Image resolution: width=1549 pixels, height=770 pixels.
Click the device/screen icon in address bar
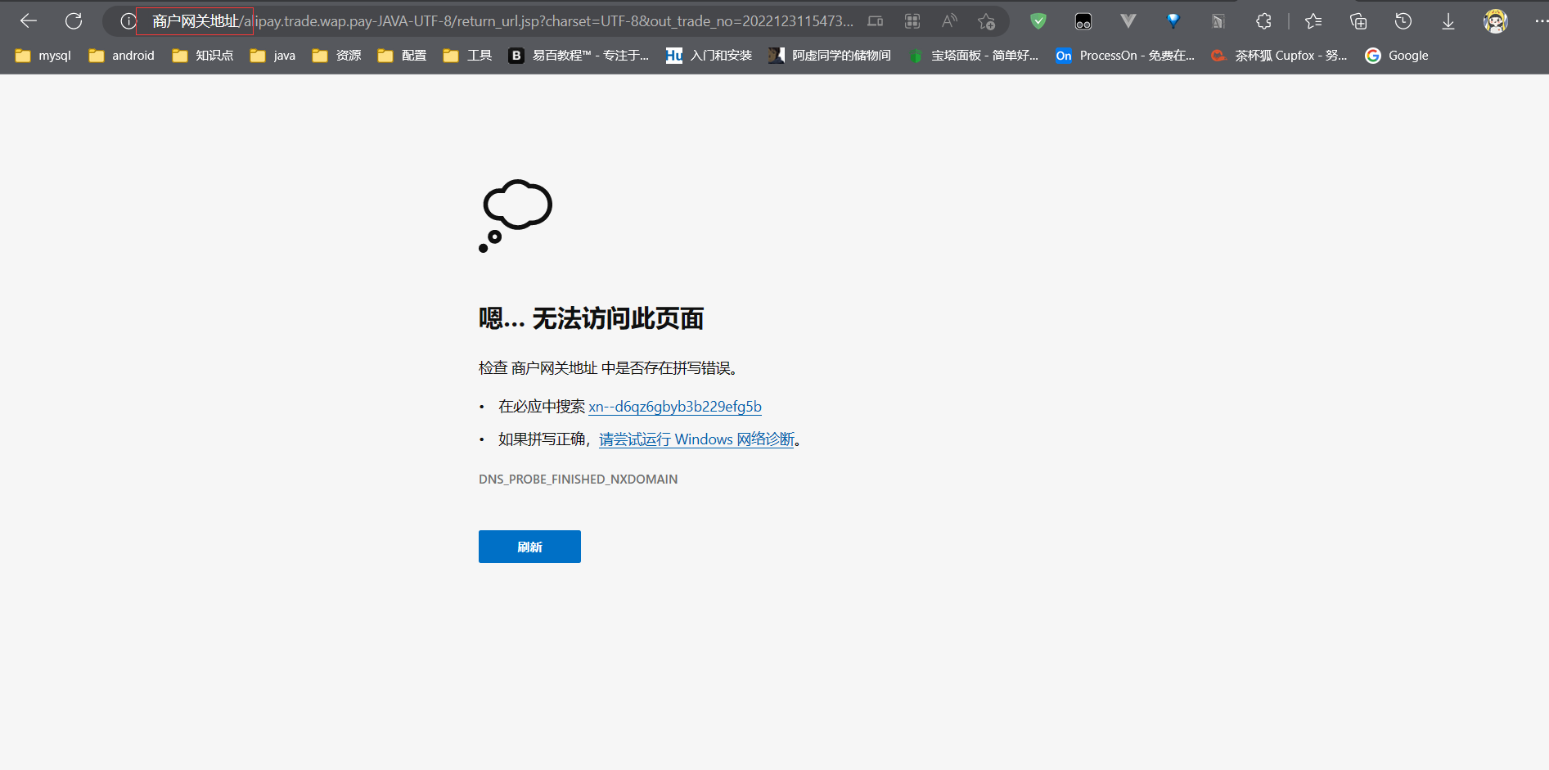tap(876, 21)
